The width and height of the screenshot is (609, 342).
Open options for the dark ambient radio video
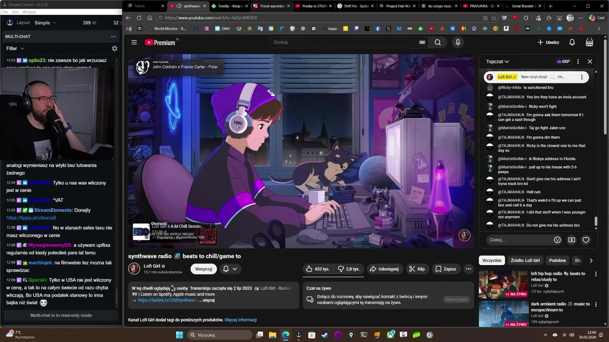click(x=596, y=304)
